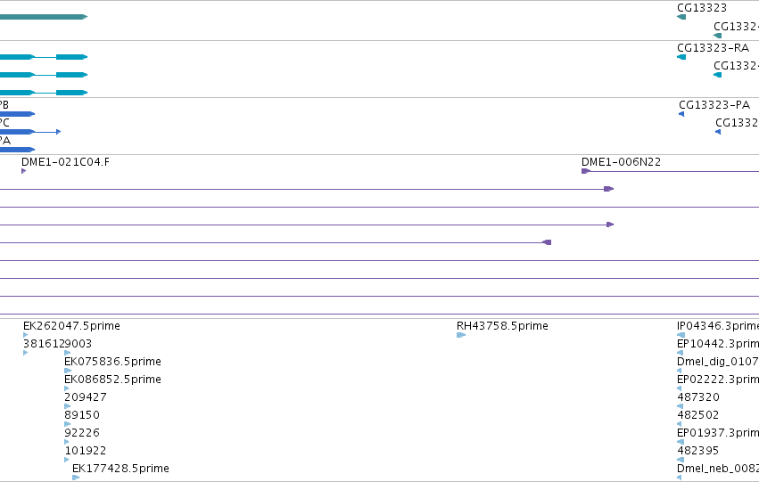Select the IP04346.3prime arrow marker
This screenshot has width=759, height=482.
681,335
